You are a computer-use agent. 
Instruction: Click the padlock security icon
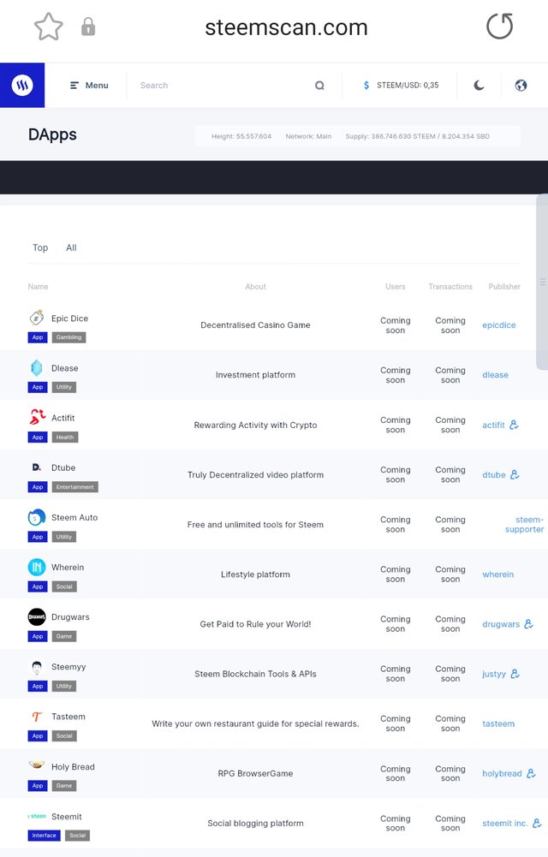88,27
